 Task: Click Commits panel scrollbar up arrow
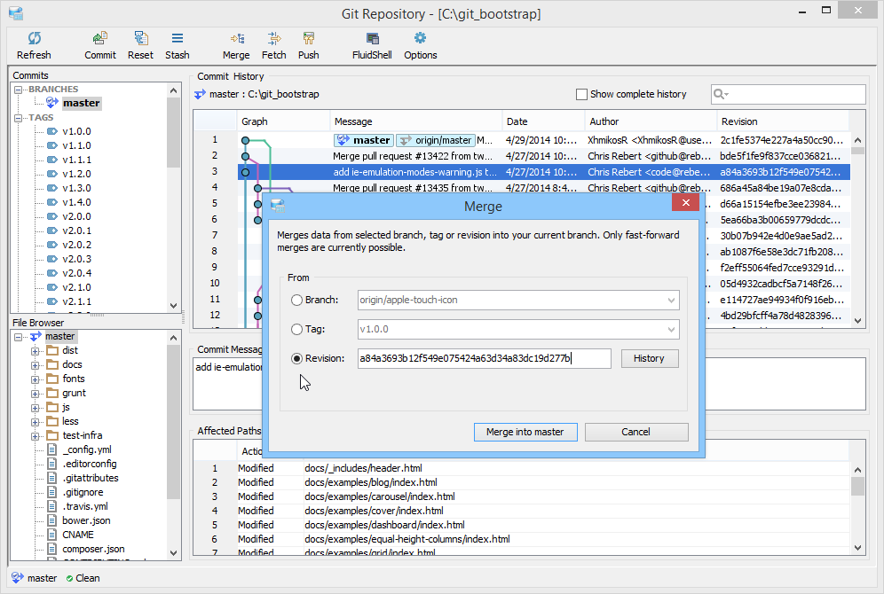173,90
